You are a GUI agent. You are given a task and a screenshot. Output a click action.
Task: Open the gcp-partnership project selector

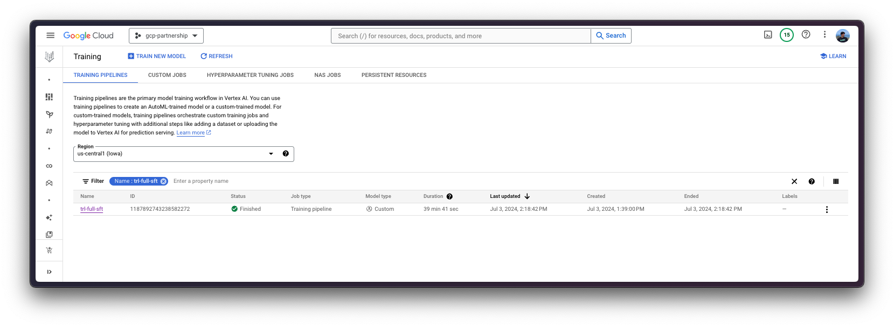[x=166, y=35]
